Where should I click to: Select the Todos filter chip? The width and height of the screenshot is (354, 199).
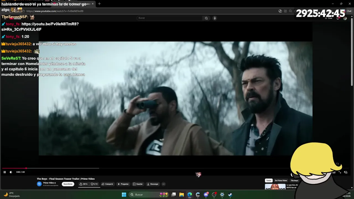point(269,180)
